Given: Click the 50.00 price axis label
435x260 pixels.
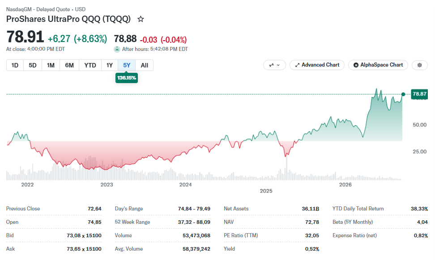Looking at the screenshot, I should click(x=419, y=125).
